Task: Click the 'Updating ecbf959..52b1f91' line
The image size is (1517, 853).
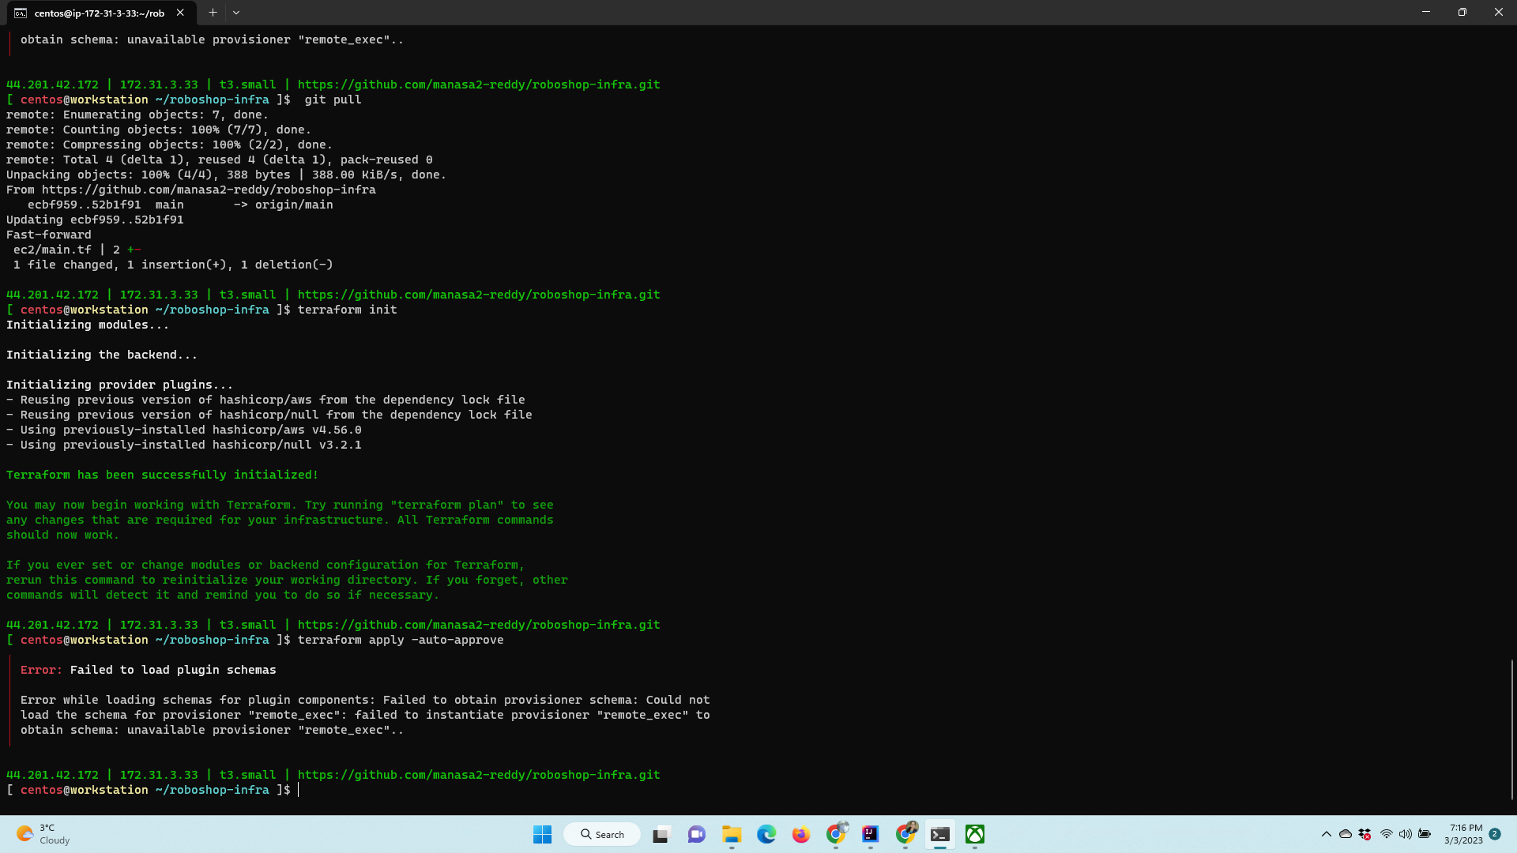Action: 95,220
